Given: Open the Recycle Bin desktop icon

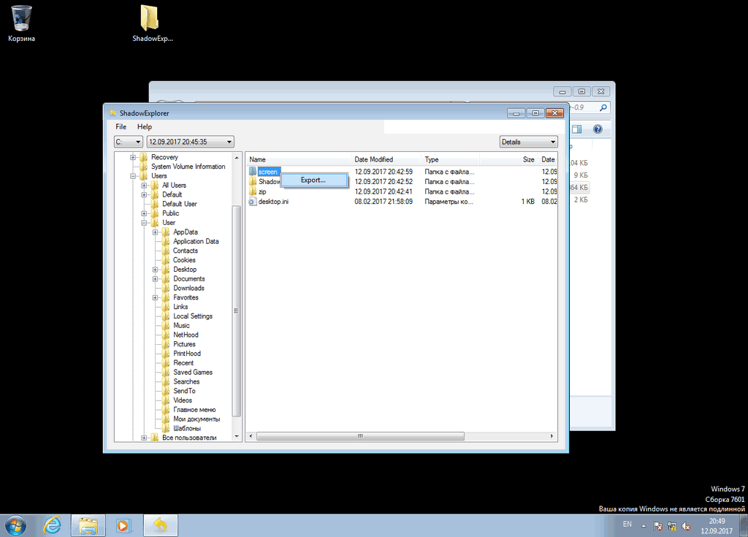Looking at the screenshot, I should pos(21,23).
